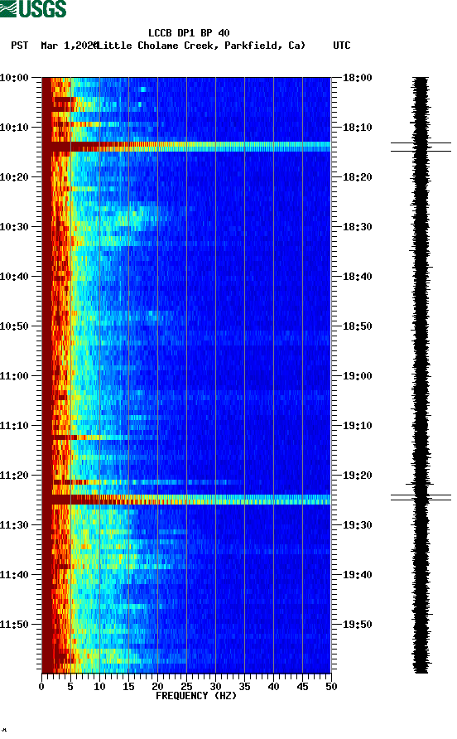This screenshot has width=457, height=739.
Task: Click the 18:00 UTC time label
Action: 358,78
